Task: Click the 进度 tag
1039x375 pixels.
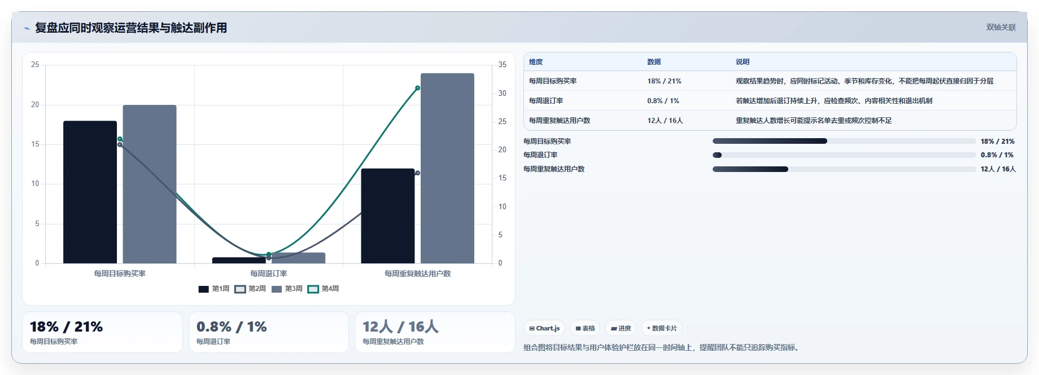Action: (621, 328)
